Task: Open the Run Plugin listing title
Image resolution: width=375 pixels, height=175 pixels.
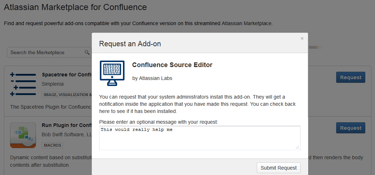Action: 67,125
